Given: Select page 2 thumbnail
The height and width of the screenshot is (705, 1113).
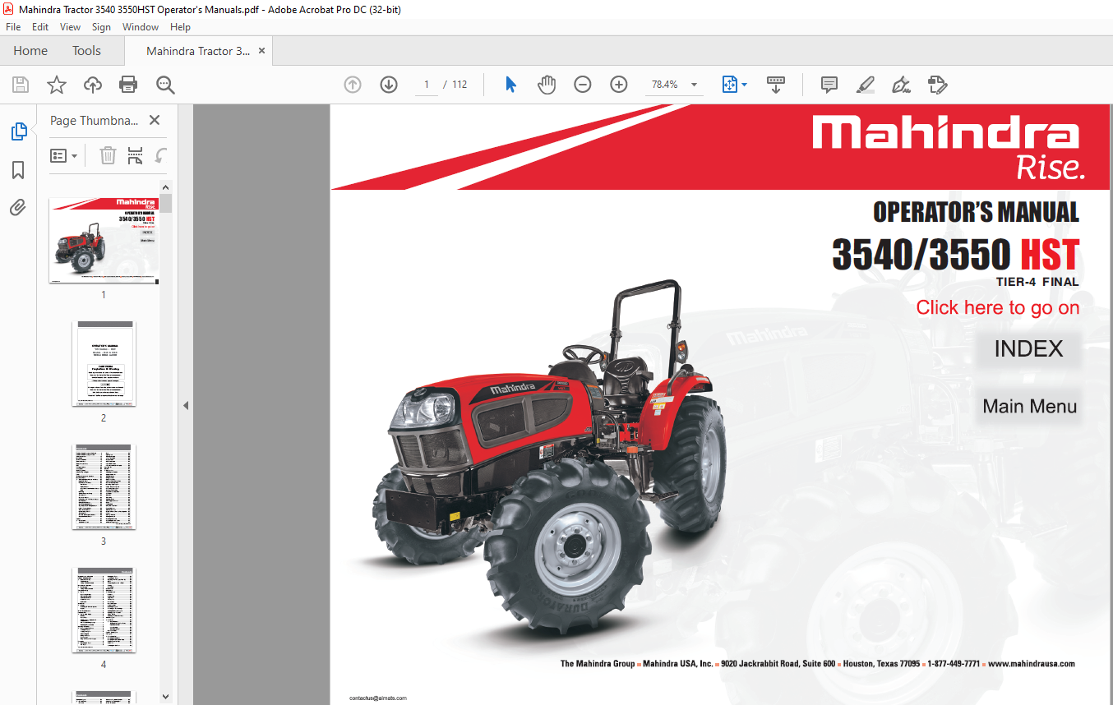Looking at the screenshot, I should (x=104, y=364).
